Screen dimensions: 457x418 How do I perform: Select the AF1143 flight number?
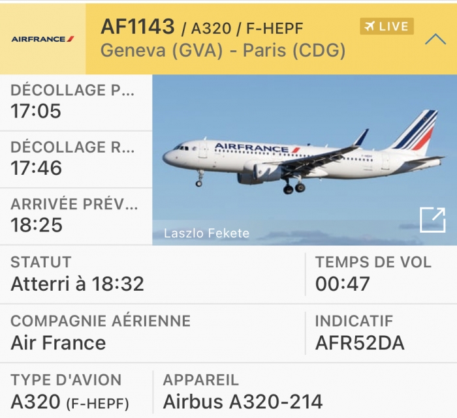pyautogui.click(x=137, y=27)
